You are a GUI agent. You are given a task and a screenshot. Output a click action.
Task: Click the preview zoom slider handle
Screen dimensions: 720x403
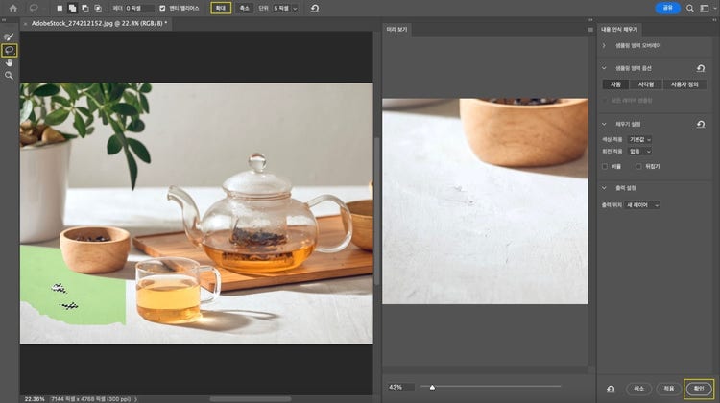coord(432,387)
